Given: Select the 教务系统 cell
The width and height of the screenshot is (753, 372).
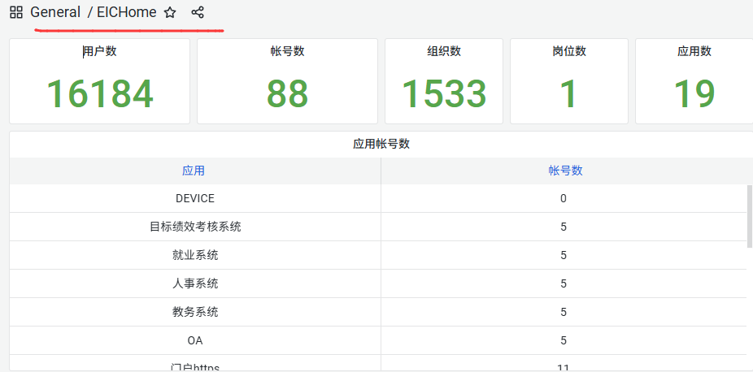Looking at the screenshot, I should point(195,312).
